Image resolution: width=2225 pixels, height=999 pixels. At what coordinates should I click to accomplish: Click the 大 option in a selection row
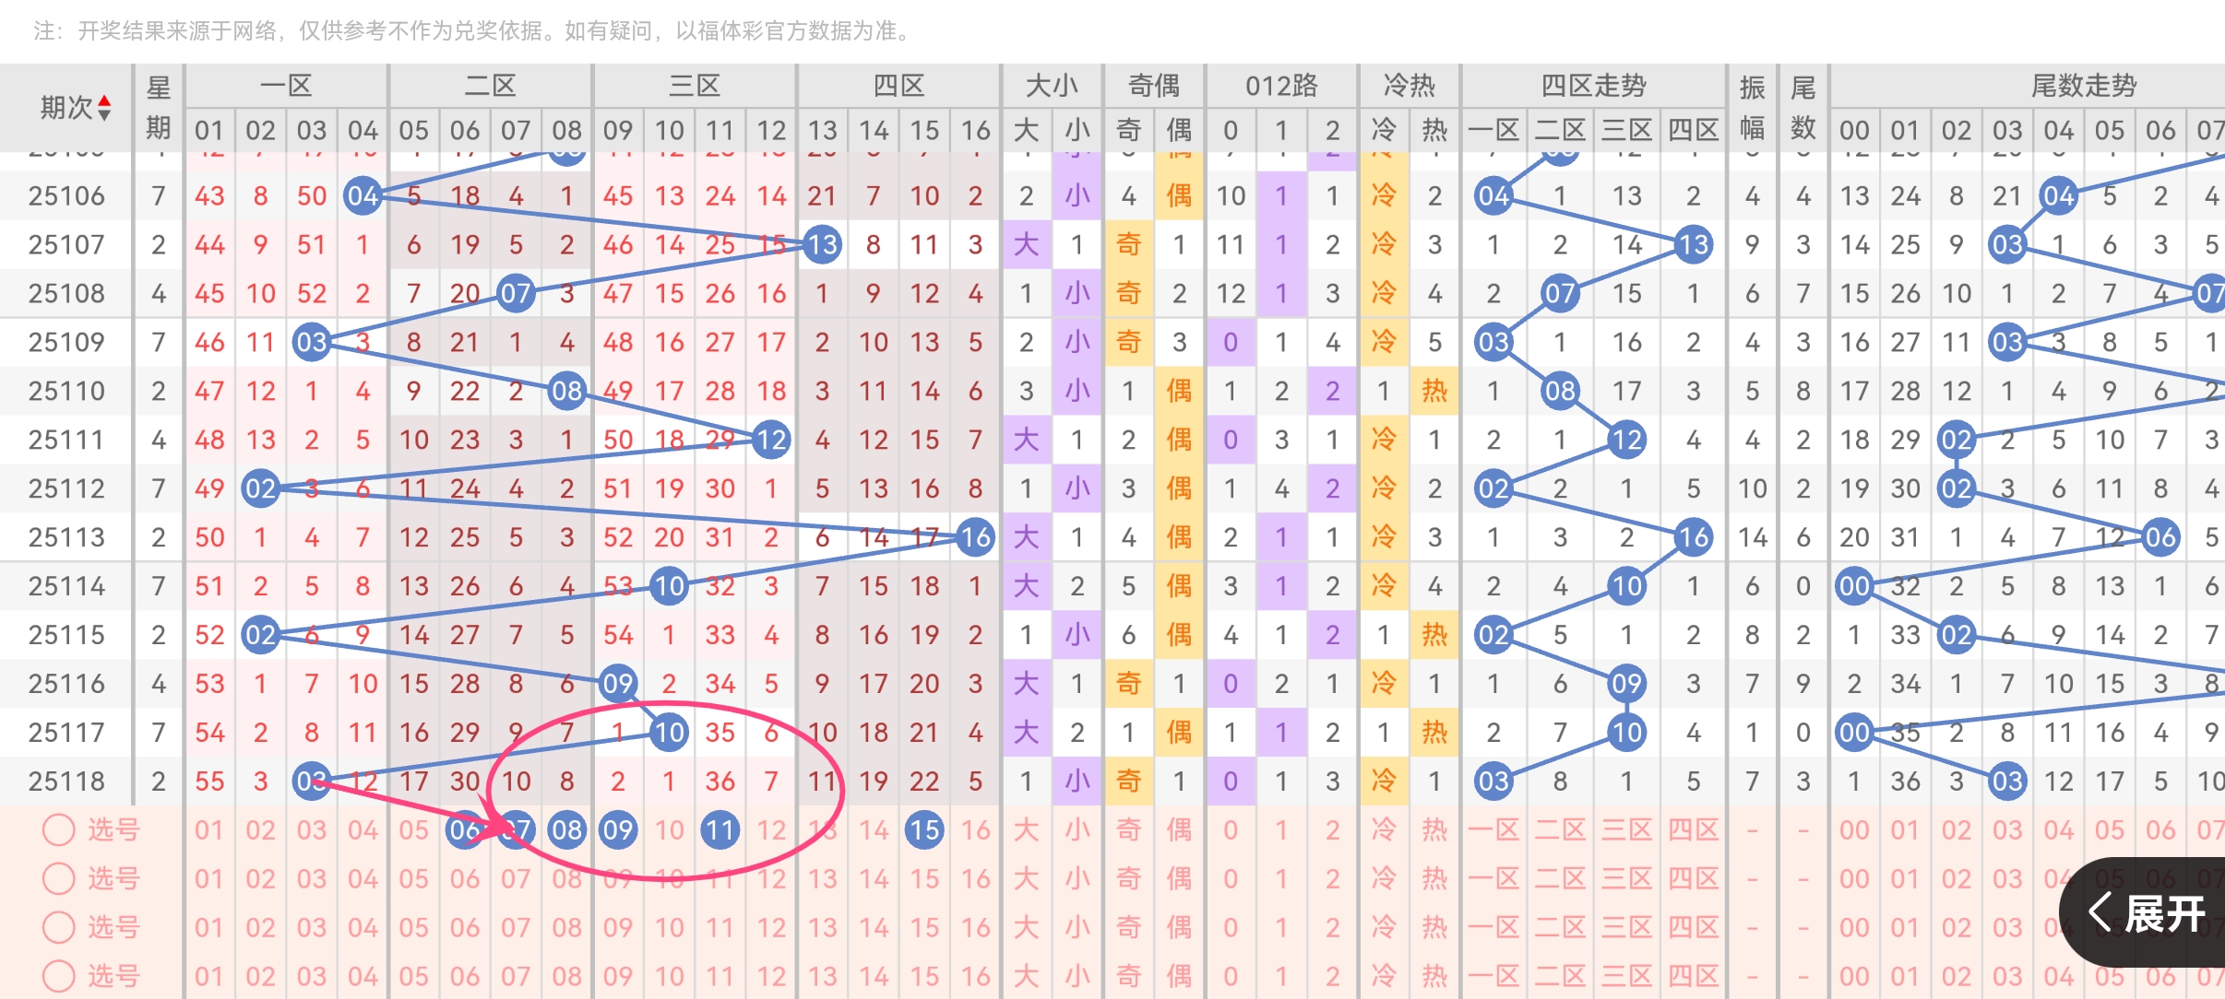(x=1027, y=829)
